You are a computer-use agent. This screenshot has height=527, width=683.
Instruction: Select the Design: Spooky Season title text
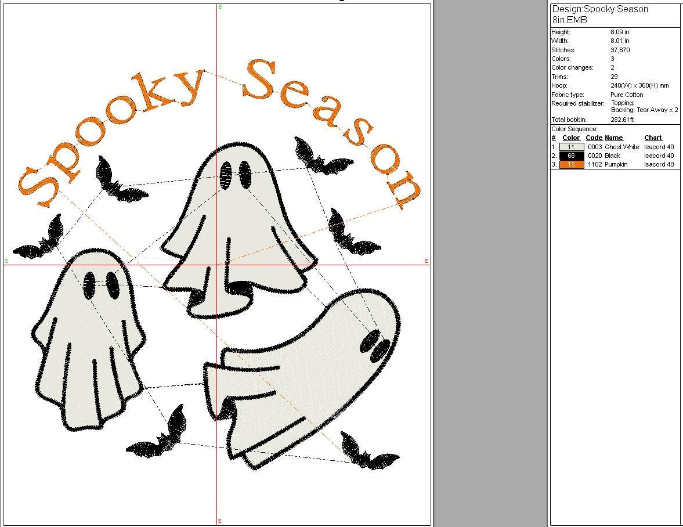(599, 9)
